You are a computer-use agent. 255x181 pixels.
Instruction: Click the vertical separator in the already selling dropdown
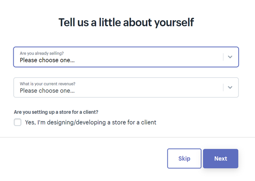(x=223, y=57)
